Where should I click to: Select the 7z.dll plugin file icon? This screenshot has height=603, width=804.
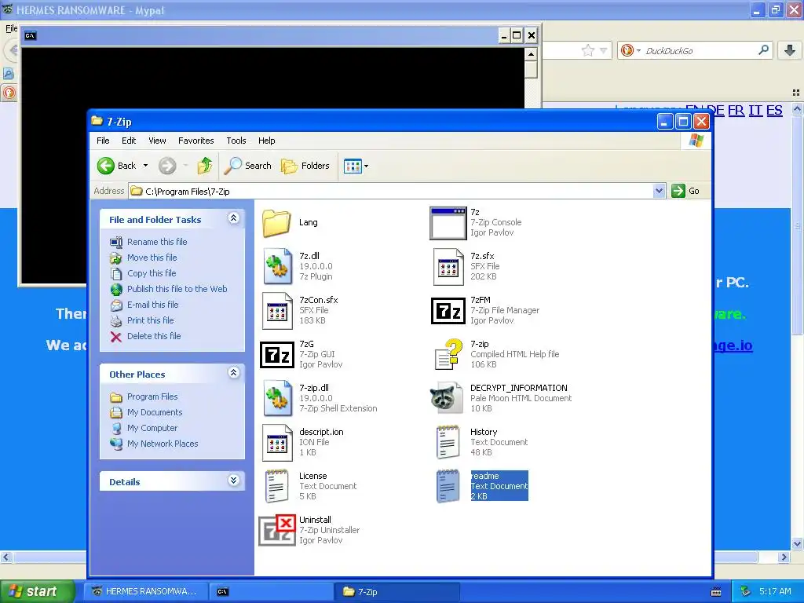coord(277,266)
